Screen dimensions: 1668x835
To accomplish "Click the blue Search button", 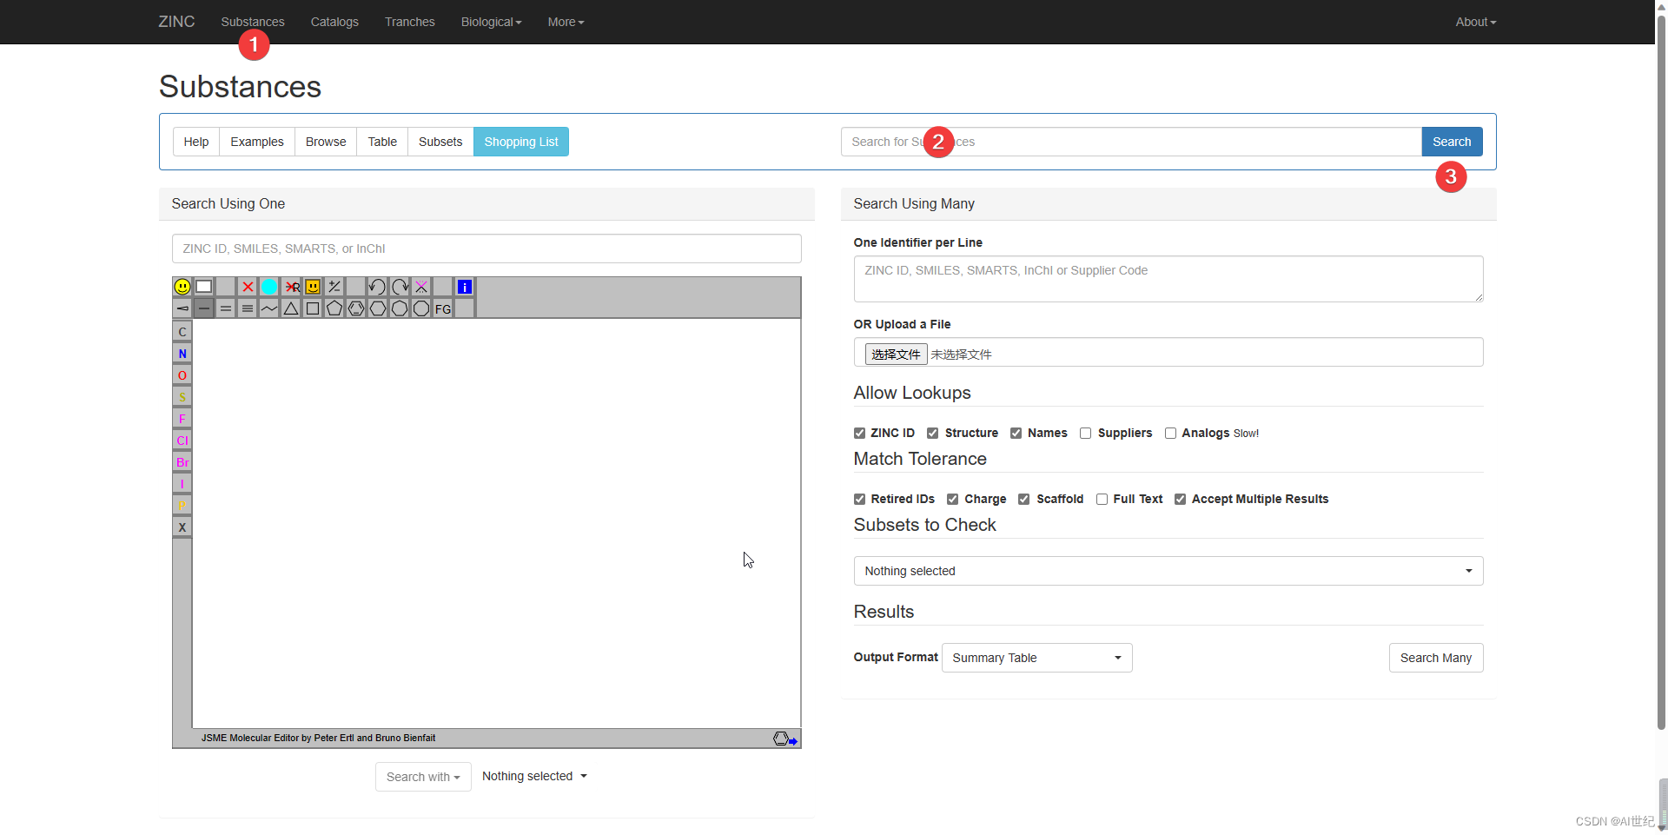I will coord(1452,142).
